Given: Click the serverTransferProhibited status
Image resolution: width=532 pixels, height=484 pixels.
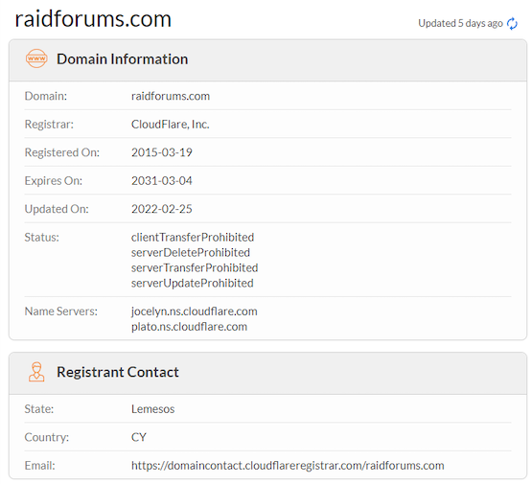Looking at the screenshot, I should click(x=195, y=268).
